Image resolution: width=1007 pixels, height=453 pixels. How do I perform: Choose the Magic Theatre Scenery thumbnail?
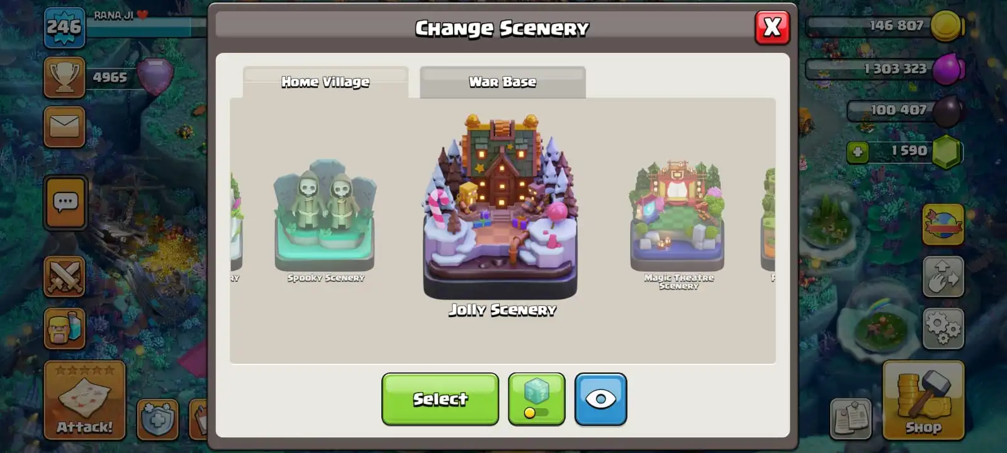click(678, 223)
